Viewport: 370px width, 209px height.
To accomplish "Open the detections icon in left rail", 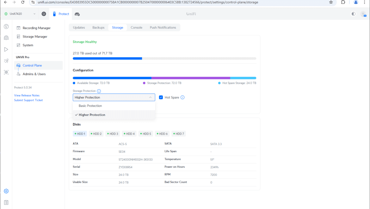I will click(6, 61).
